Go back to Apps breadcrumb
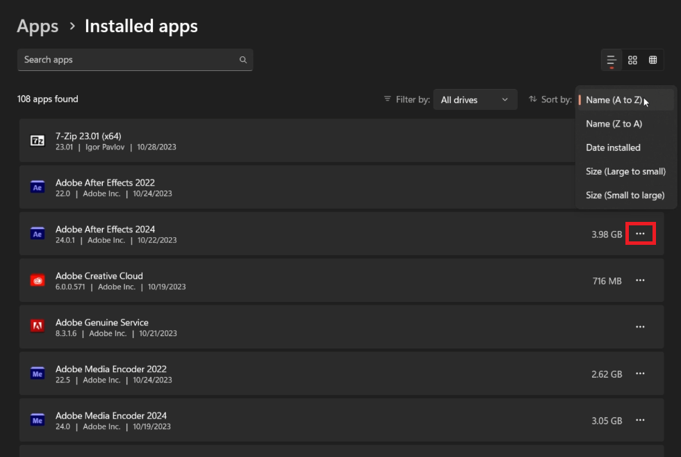 click(x=38, y=26)
